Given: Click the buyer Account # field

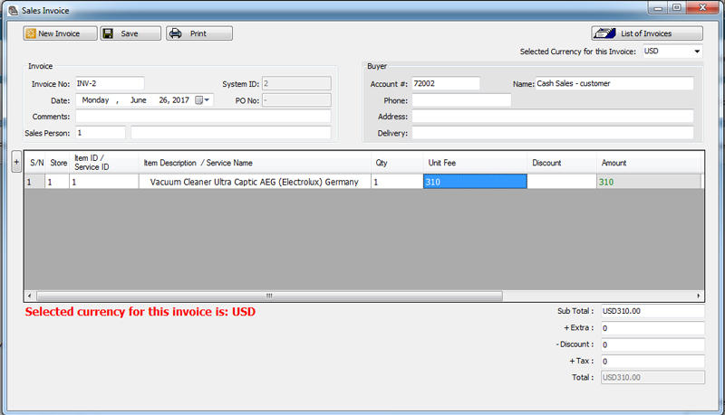Looking at the screenshot, I should pos(446,83).
